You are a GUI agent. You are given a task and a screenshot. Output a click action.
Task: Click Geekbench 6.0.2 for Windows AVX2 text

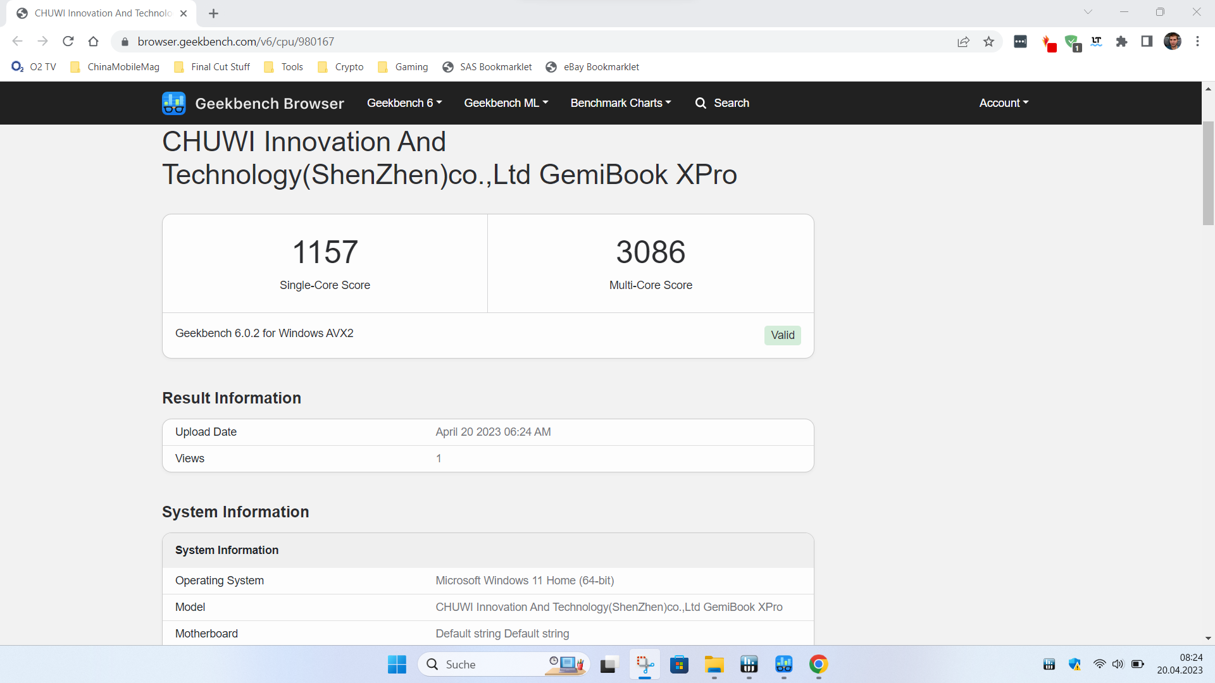click(x=264, y=333)
